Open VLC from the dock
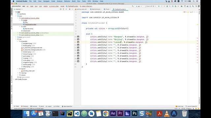Screen dimensions: 211x118 point(167,114)
